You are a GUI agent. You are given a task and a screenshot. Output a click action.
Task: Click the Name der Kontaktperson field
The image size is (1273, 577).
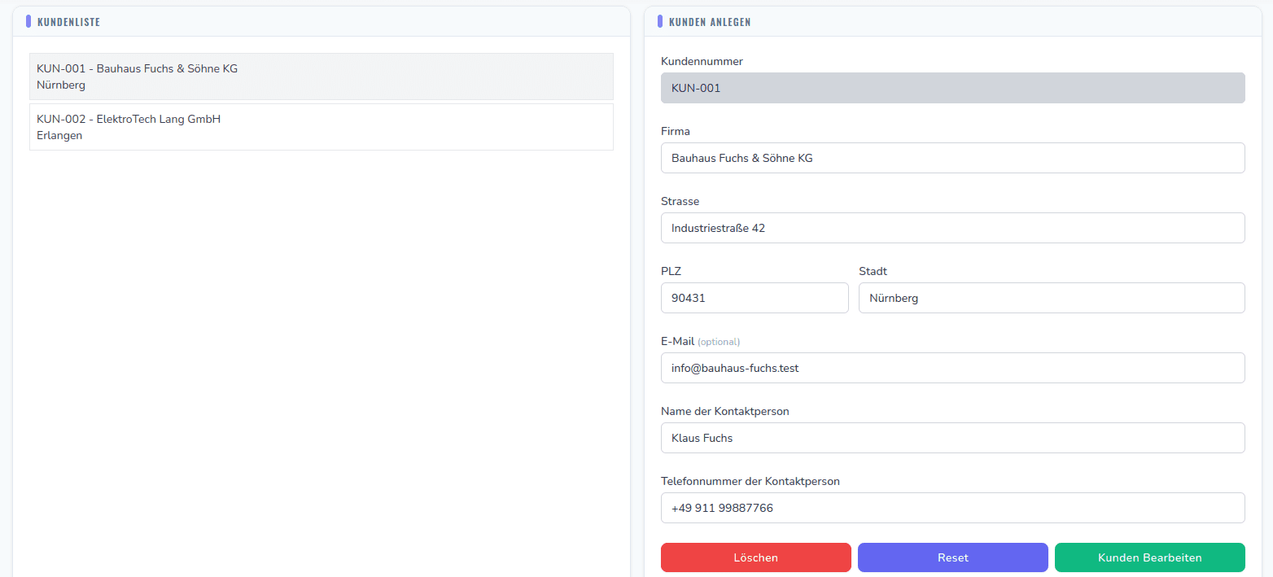click(952, 438)
